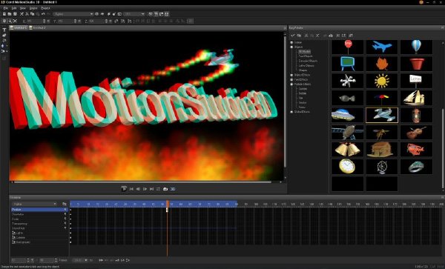This screenshot has width=445, height=269.
Task: Click the golden bells model thumbnail
Action: click(x=347, y=149)
